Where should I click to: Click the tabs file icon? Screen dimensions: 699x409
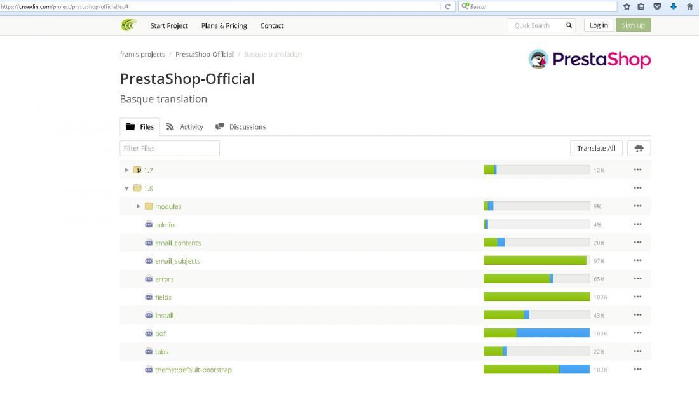coord(149,352)
